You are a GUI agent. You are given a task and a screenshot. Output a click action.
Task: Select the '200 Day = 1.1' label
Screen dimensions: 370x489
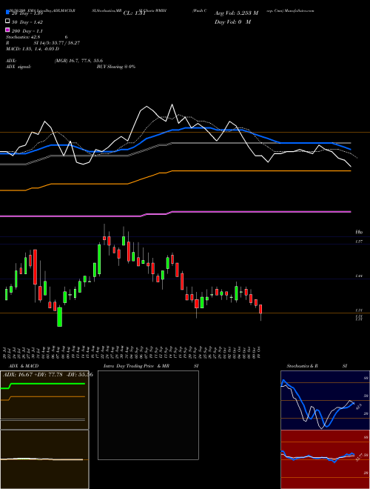coord(27,31)
